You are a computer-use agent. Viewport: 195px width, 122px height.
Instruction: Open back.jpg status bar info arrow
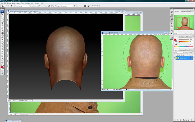(x=127, y=90)
